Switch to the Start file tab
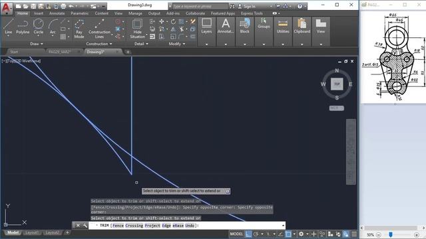 14,52
